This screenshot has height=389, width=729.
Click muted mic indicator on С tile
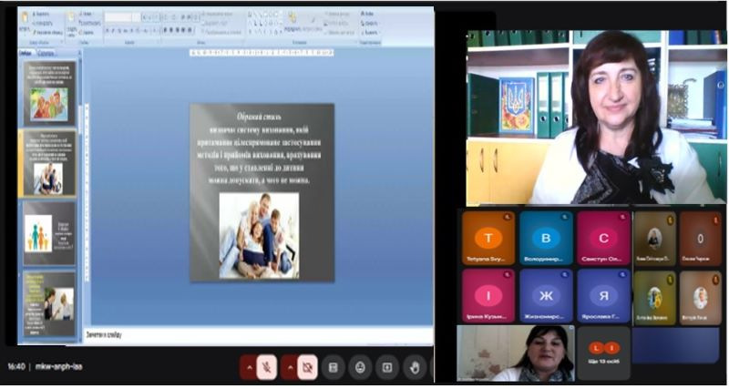pyautogui.click(x=622, y=217)
